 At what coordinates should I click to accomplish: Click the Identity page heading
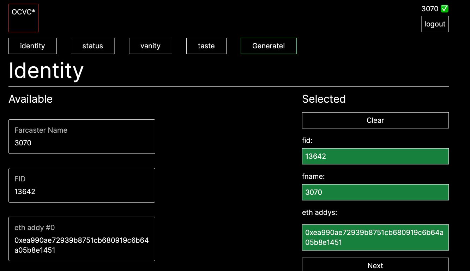tap(46, 71)
